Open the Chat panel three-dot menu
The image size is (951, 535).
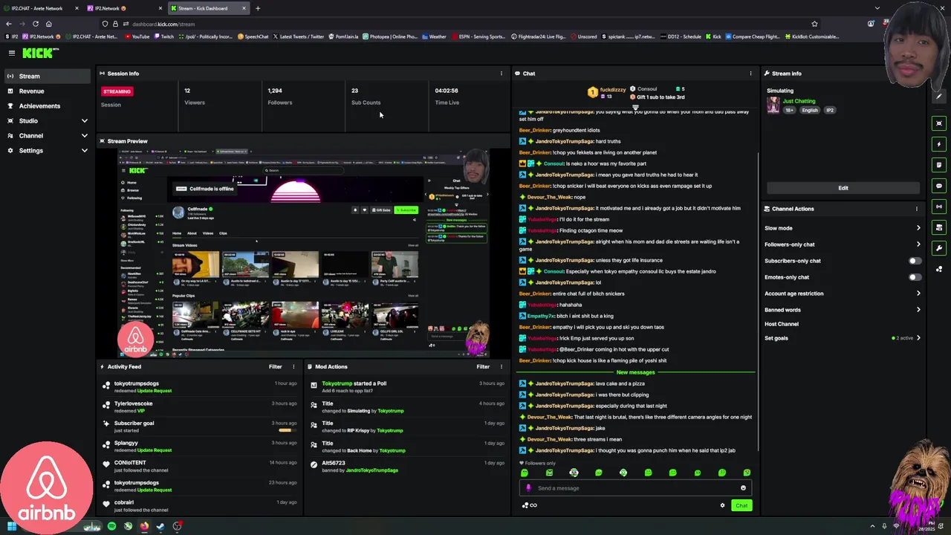click(750, 74)
